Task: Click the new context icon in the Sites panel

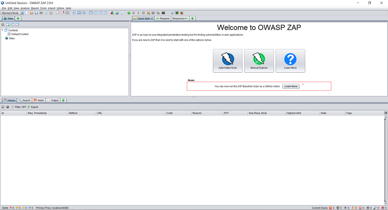Action: pyautogui.click(x=7, y=24)
